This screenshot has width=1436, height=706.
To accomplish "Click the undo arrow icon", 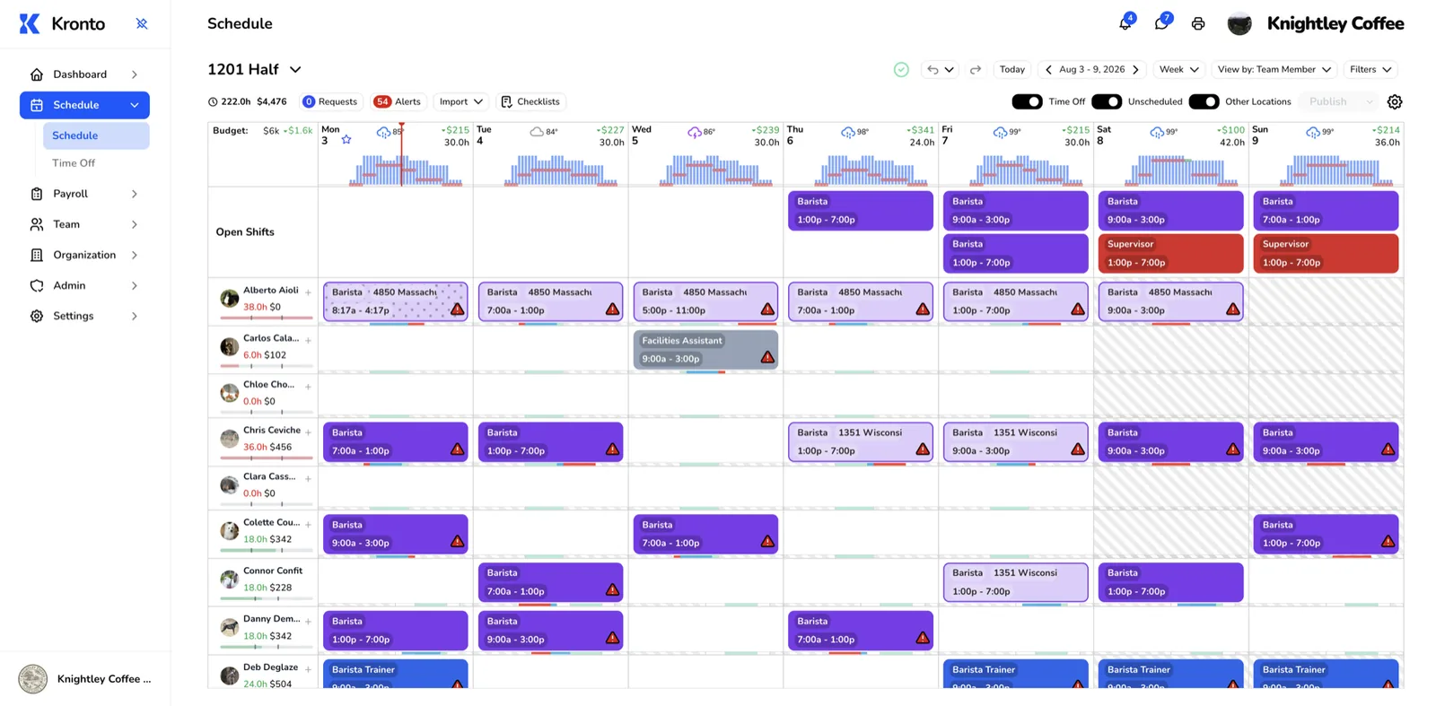I will point(933,70).
